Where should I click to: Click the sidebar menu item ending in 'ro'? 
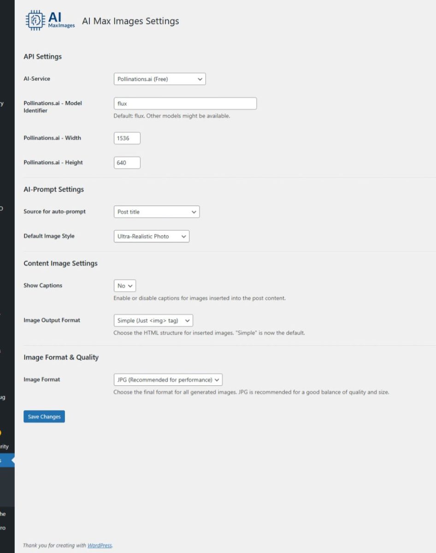[x=3, y=528]
